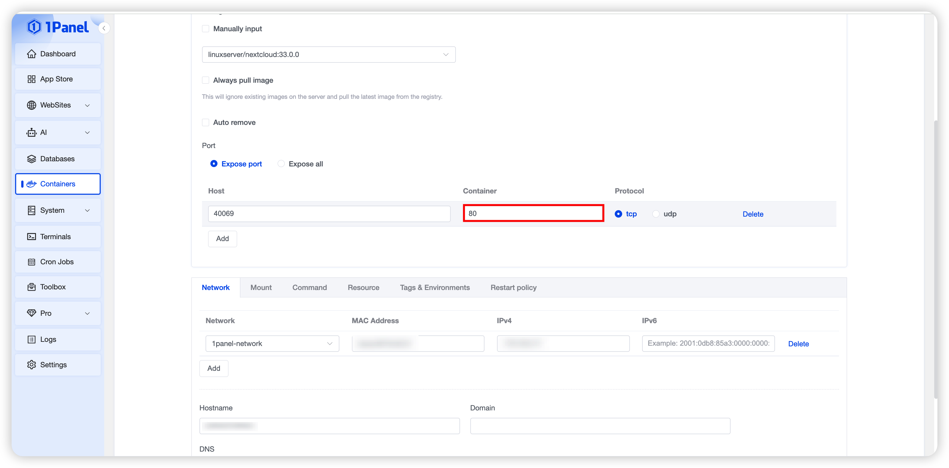Click the Dashboard home icon
The width and height of the screenshot is (949, 468).
click(31, 54)
